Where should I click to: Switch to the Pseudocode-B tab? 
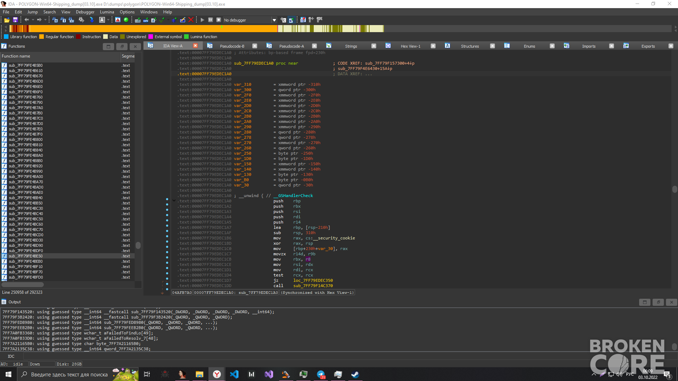232,46
